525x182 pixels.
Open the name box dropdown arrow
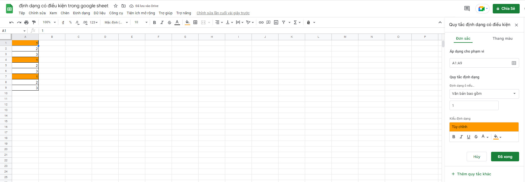24,31
